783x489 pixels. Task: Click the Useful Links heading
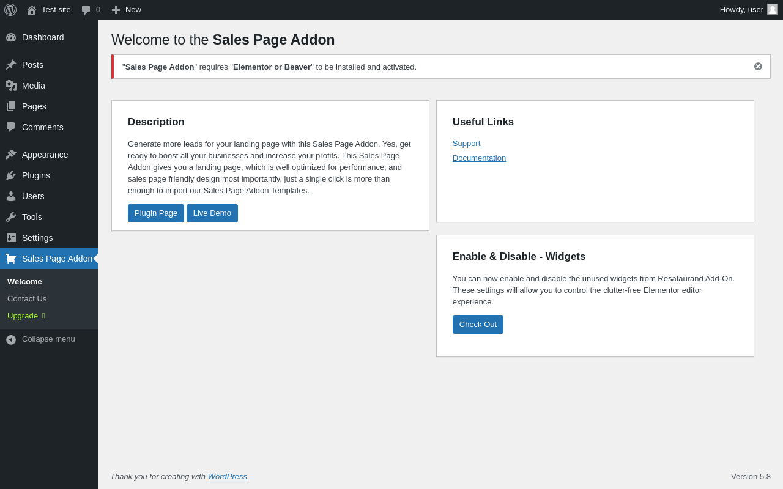pyautogui.click(x=483, y=122)
